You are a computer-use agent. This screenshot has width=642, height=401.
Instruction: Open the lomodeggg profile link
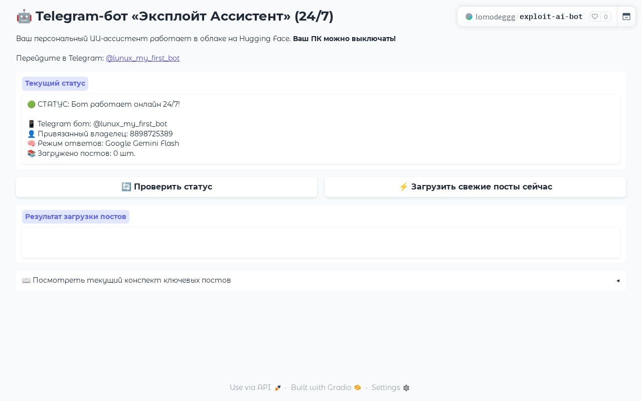(495, 17)
